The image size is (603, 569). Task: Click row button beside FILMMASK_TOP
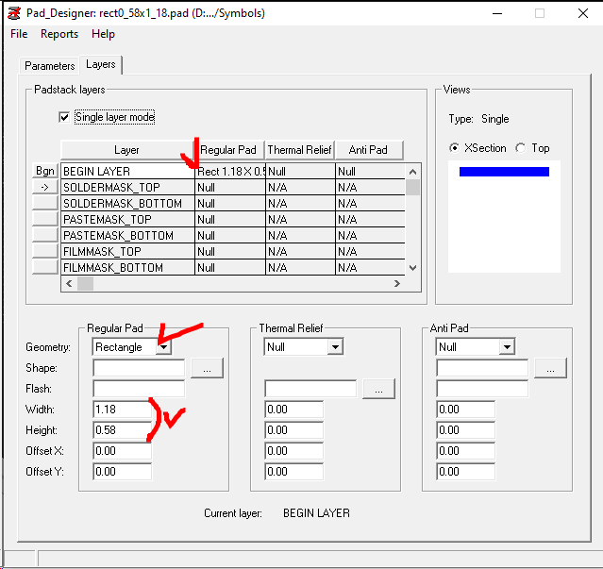tap(45, 251)
